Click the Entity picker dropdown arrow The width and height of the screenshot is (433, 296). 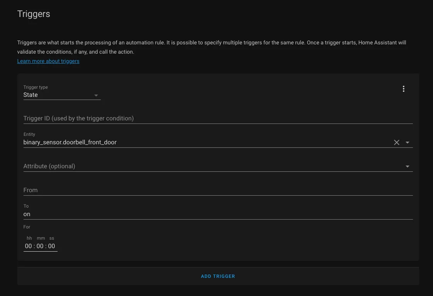pyautogui.click(x=407, y=142)
